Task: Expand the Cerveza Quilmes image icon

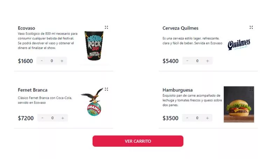Action: click(x=251, y=27)
